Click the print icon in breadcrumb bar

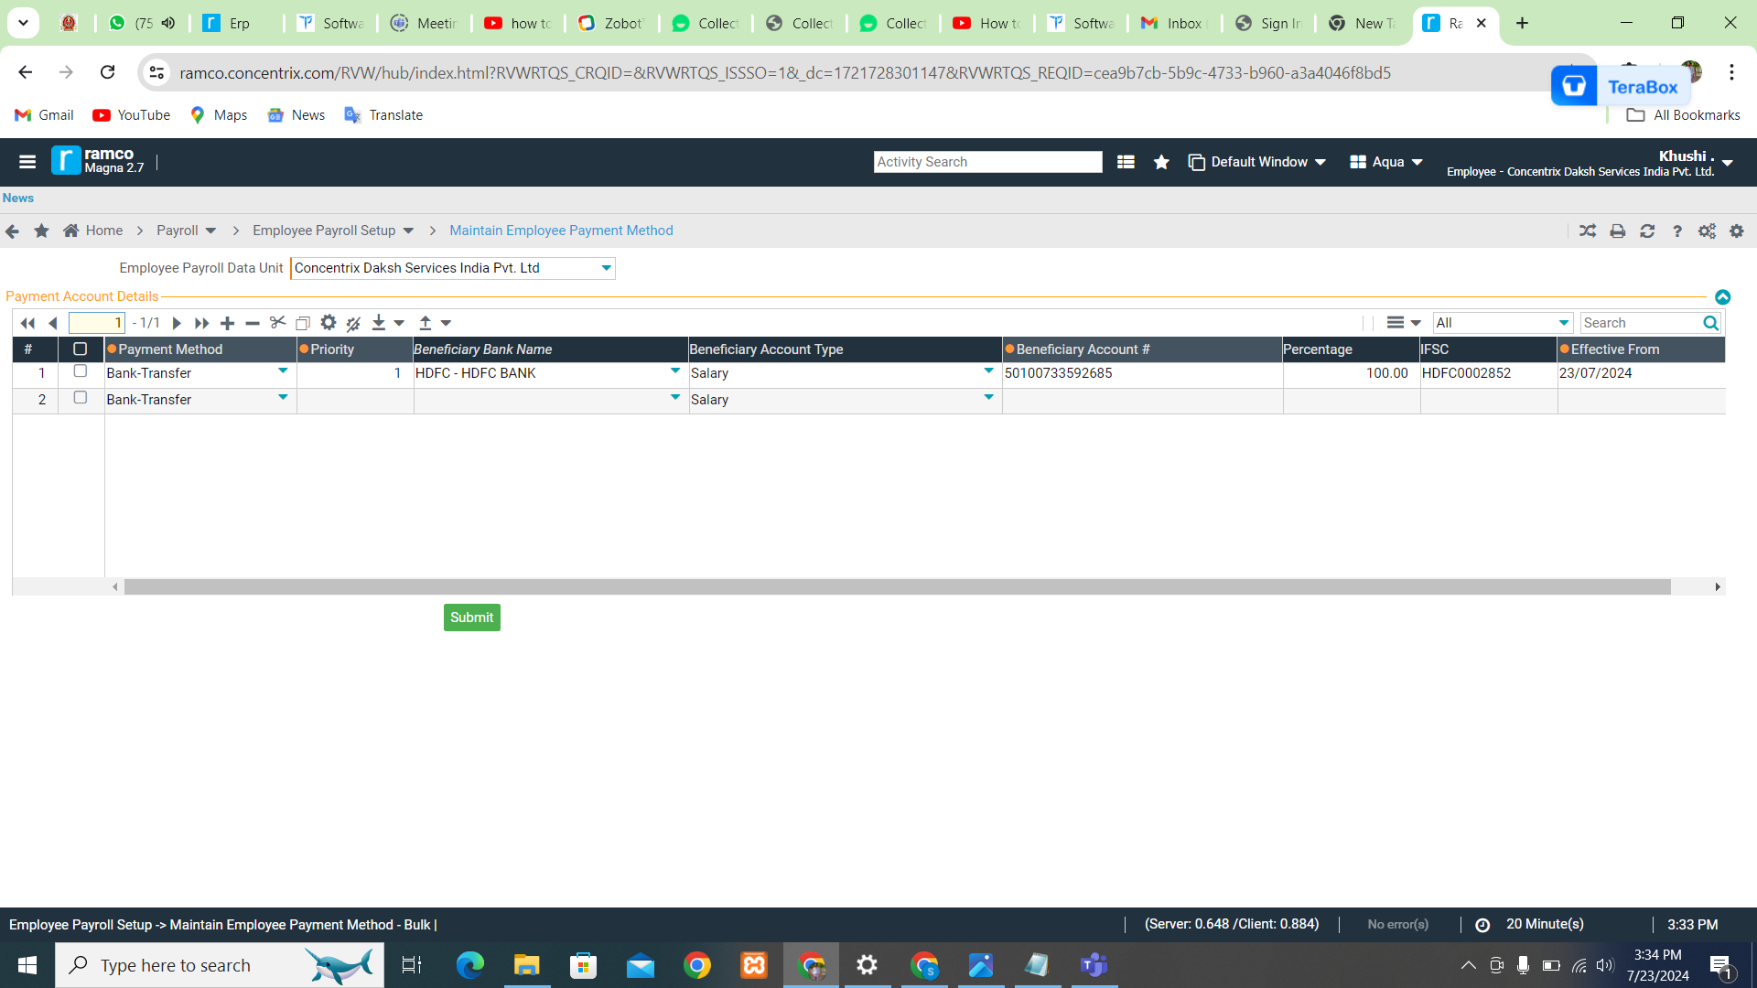1617,231
